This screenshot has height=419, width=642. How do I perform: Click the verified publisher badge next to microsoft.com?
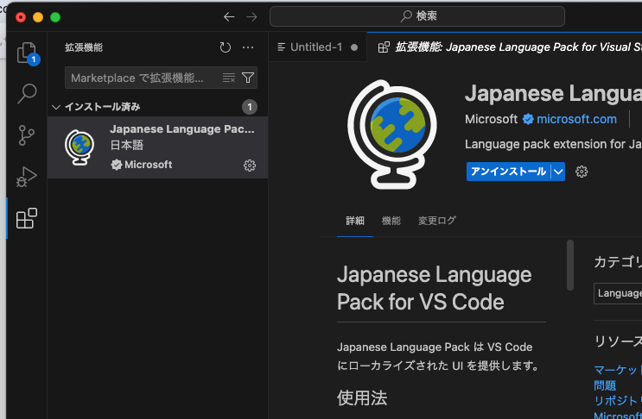point(528,119)
